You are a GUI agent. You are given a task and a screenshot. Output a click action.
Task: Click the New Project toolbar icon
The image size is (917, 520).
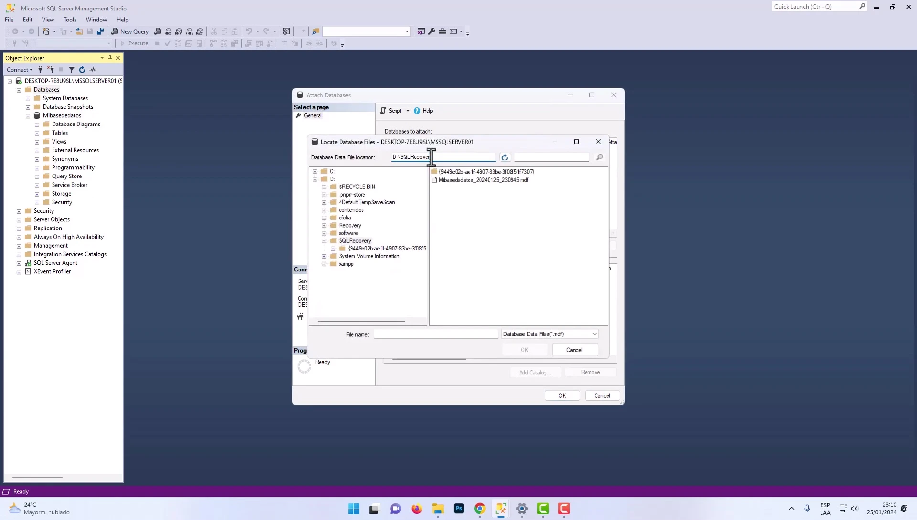46,31
